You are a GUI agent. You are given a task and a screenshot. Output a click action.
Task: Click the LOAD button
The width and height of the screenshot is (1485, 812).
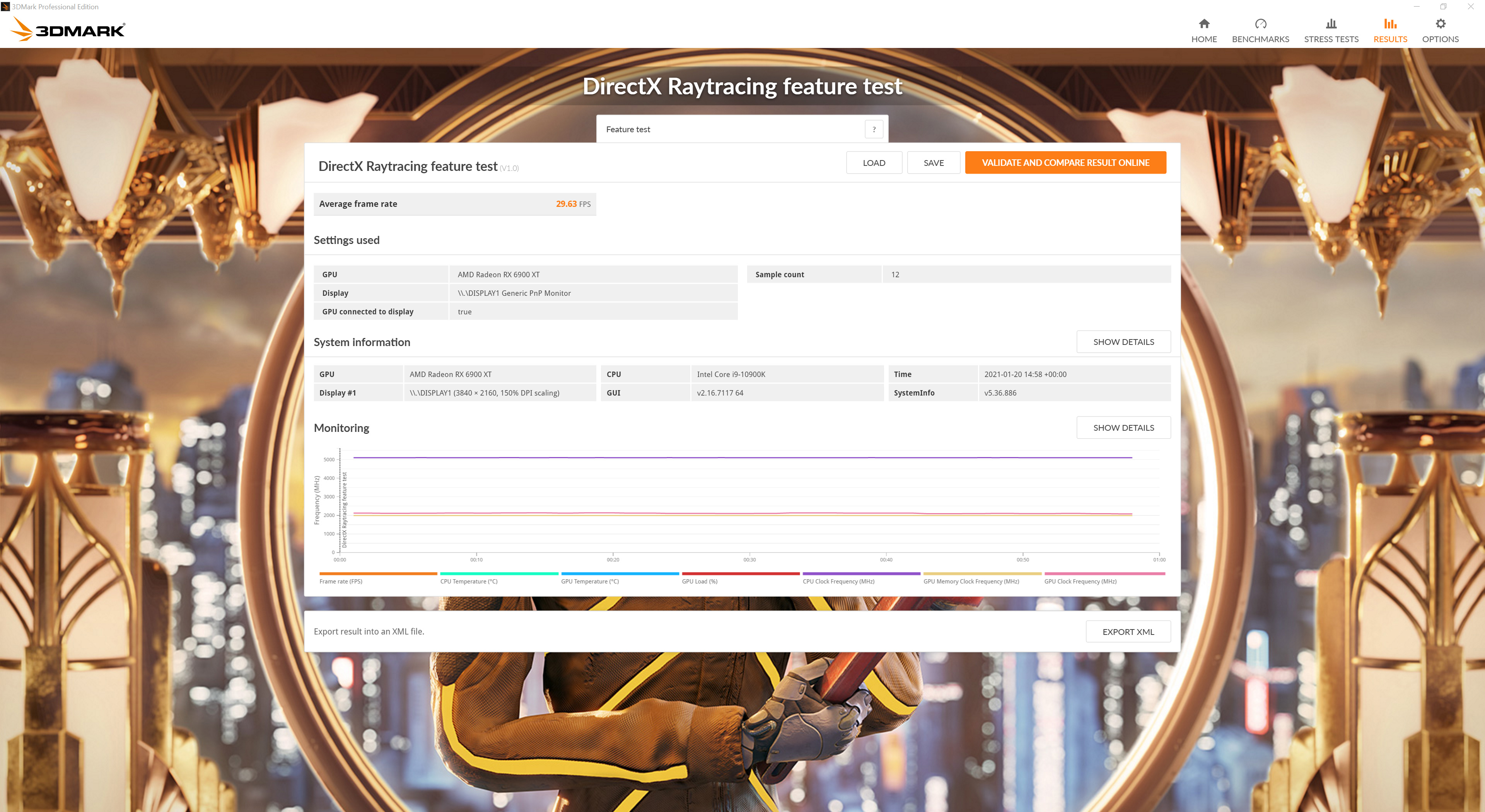point(873,162)
